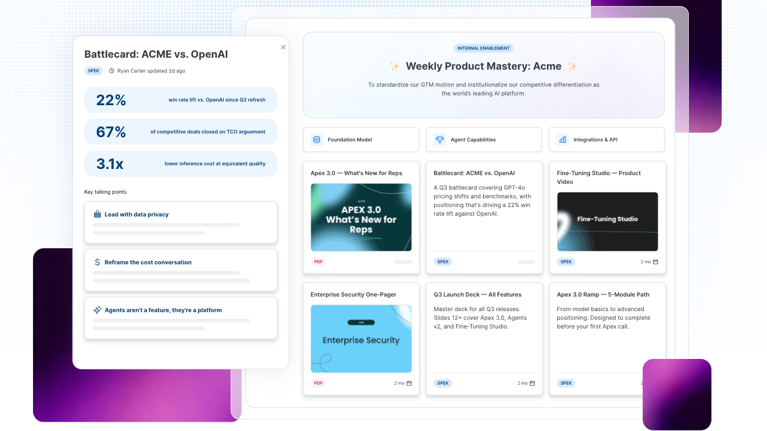Click the trophy icon on Agent Capabilities
The height and width of the screenshot is (431, 767).
coord(440,140)
